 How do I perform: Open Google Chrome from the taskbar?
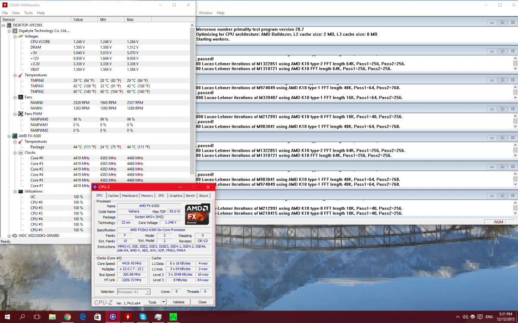pyautogui.click(x=67, y=317)
